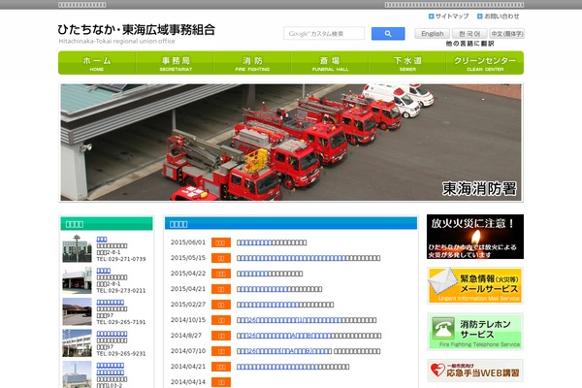Open the 消防 FIRE FIGHTING menu

(x=252, y=63)
